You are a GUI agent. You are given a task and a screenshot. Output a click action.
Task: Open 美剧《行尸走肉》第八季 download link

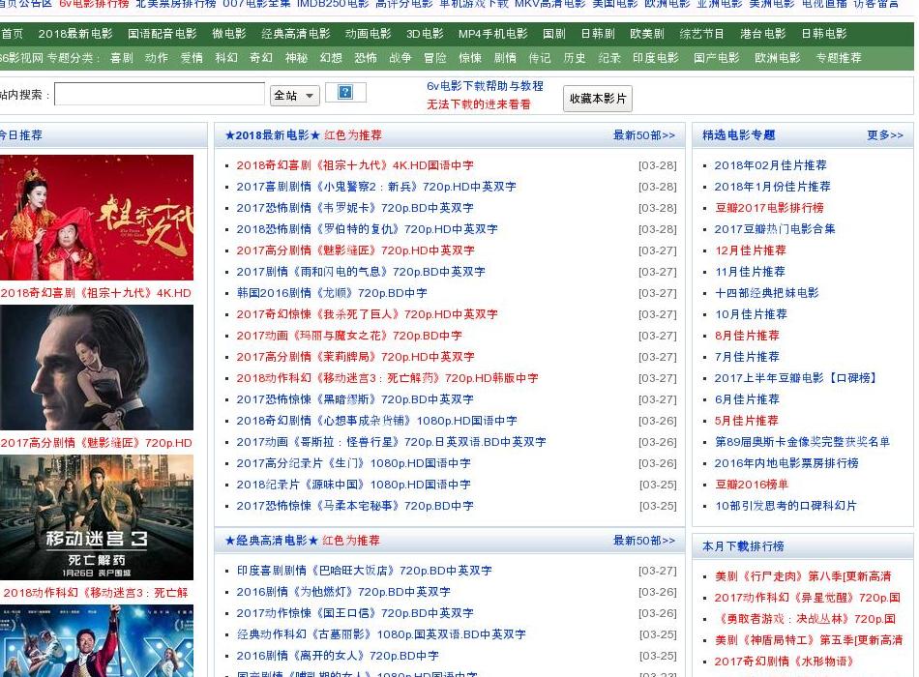pyautogui.click(x=803, y=576)
